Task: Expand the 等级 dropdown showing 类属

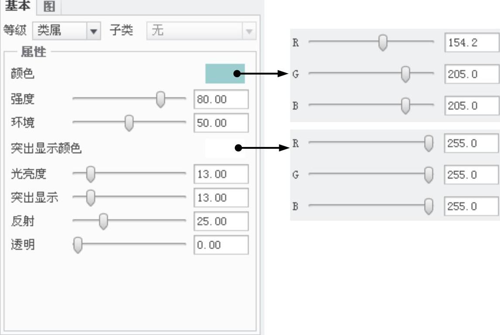Action: click(67, 31)
